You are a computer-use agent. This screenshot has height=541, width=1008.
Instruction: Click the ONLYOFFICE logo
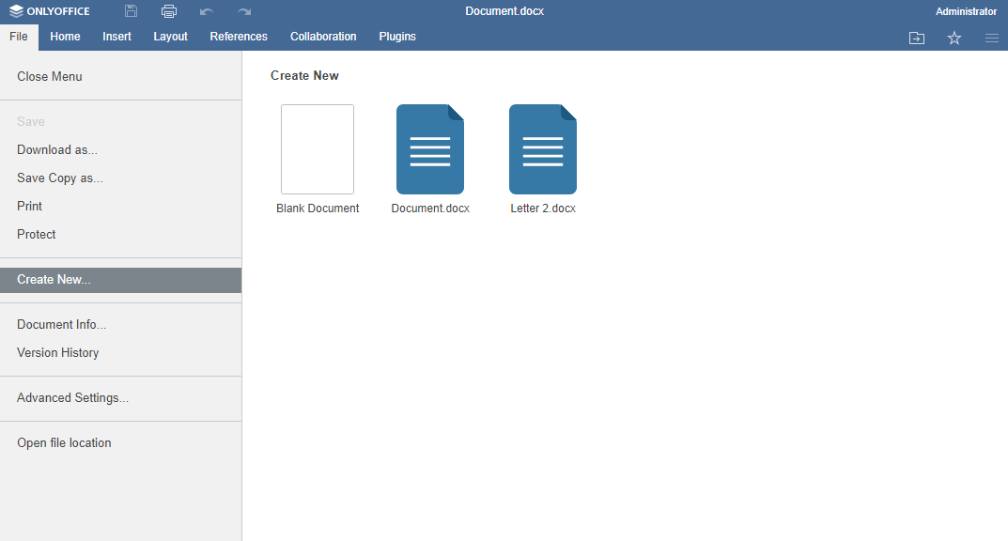pyautogui.click(x=50, y=11)
